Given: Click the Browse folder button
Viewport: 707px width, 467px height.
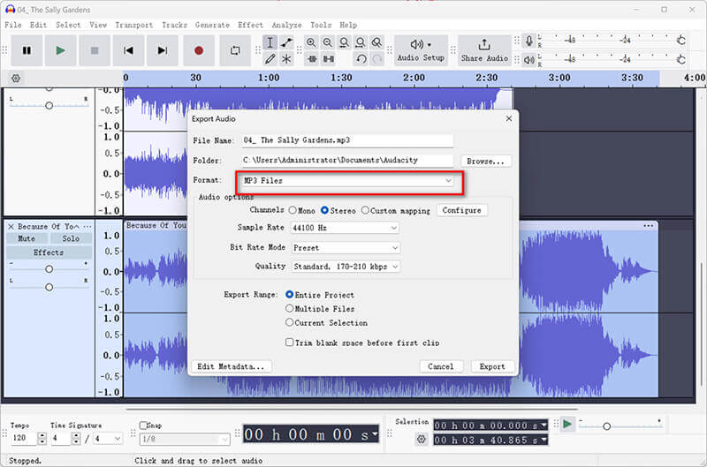Looking at the screenshot, I should click(x=486, y=161).
